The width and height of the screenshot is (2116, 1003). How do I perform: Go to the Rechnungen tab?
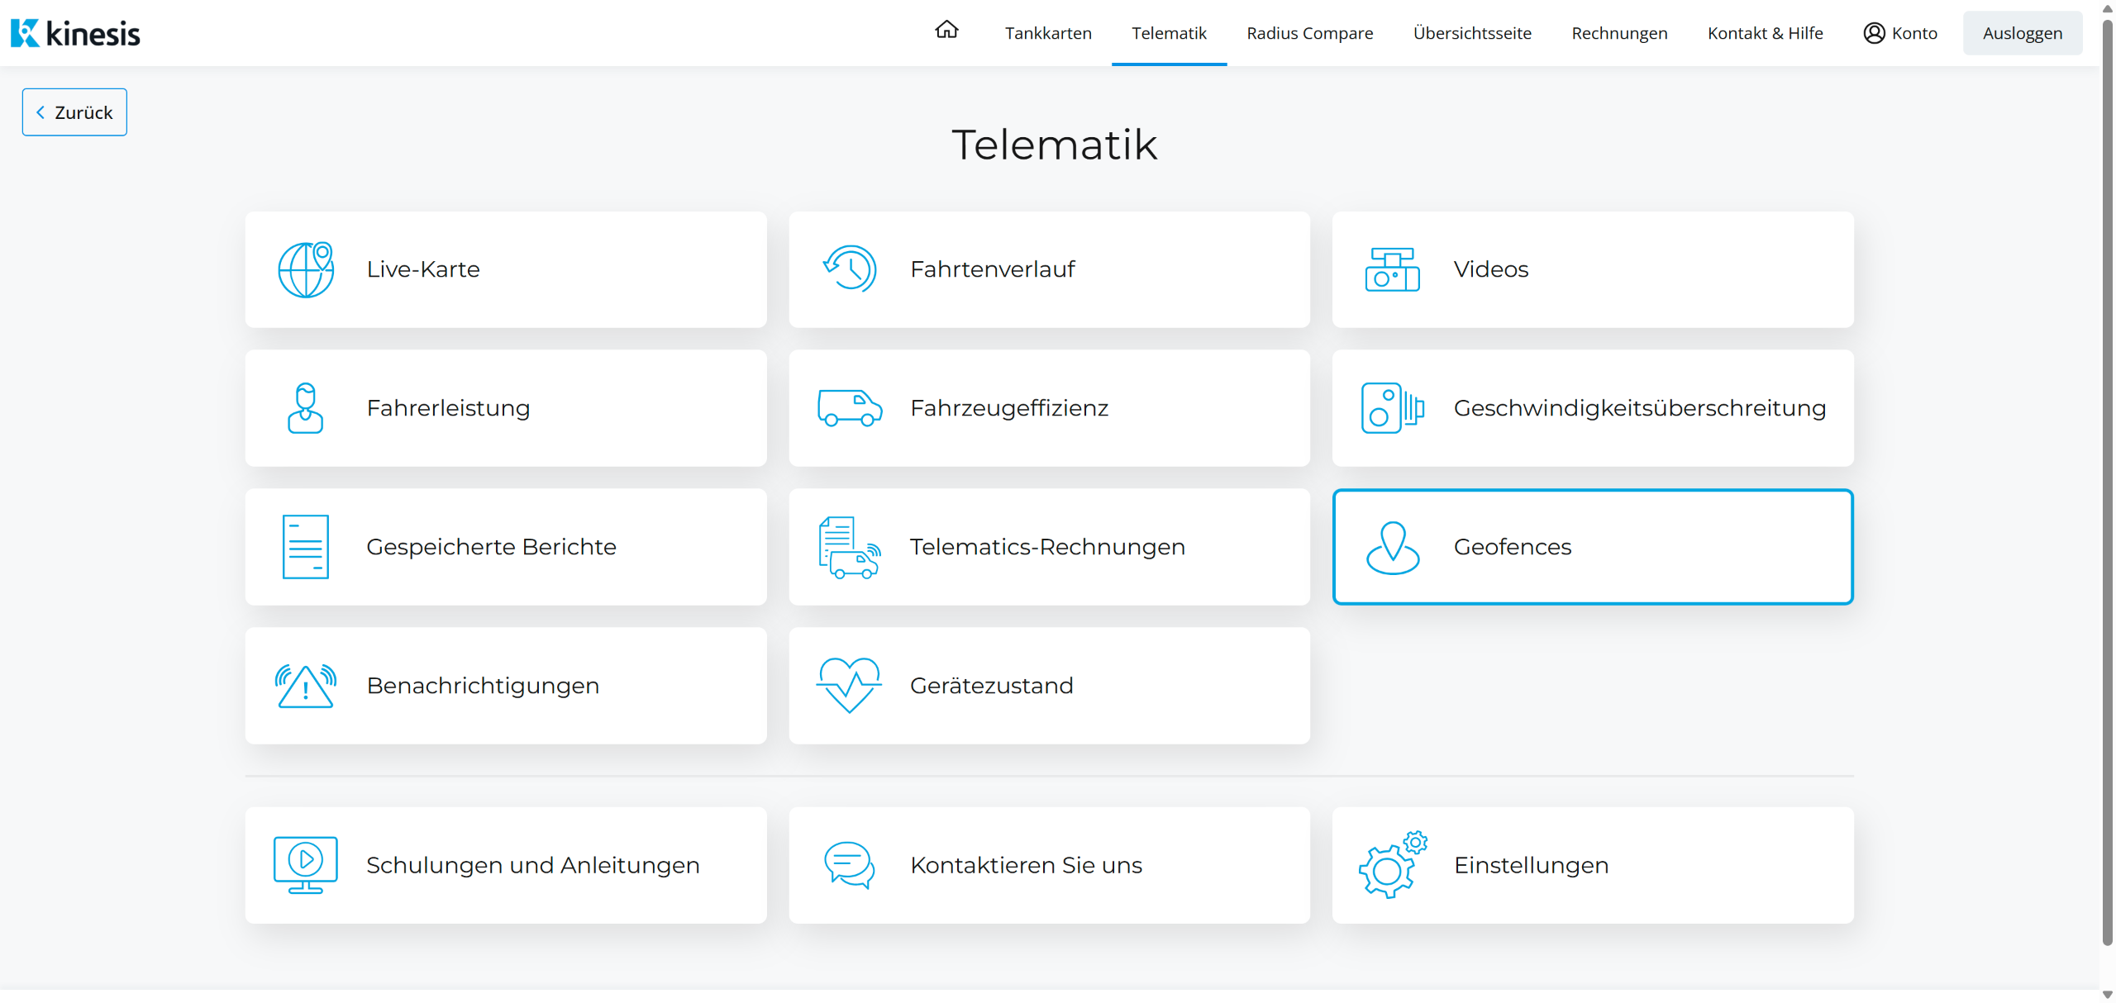pyautogui.click(x=1619, y=33)
